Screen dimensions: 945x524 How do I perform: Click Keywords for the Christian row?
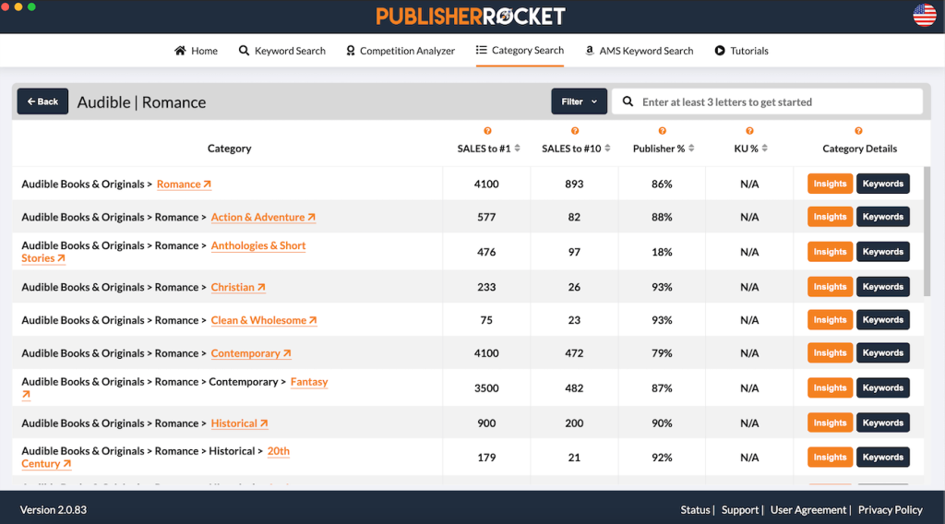pos(883,287)
